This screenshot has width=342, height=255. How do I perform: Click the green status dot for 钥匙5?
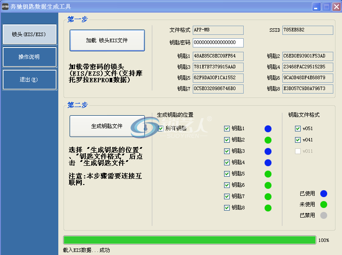tap(268, 174)
